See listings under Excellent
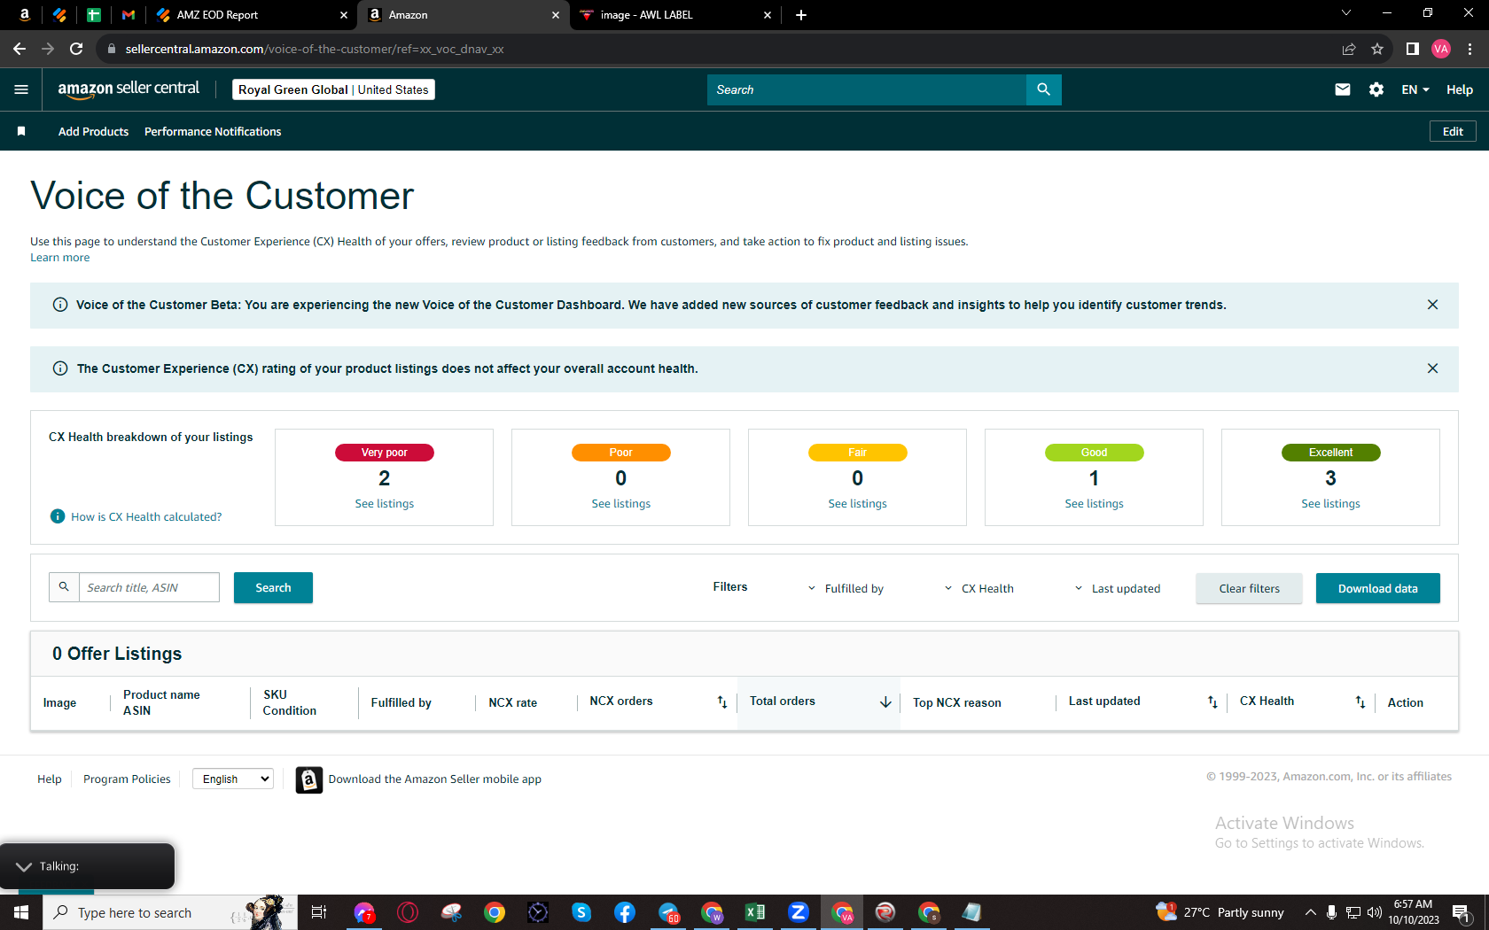 (x=1331, y=504)
